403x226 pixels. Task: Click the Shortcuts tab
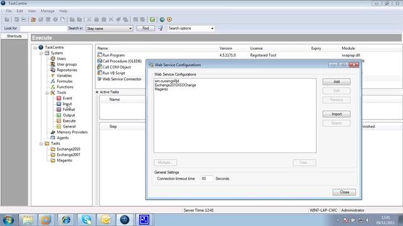coord(14,36)
